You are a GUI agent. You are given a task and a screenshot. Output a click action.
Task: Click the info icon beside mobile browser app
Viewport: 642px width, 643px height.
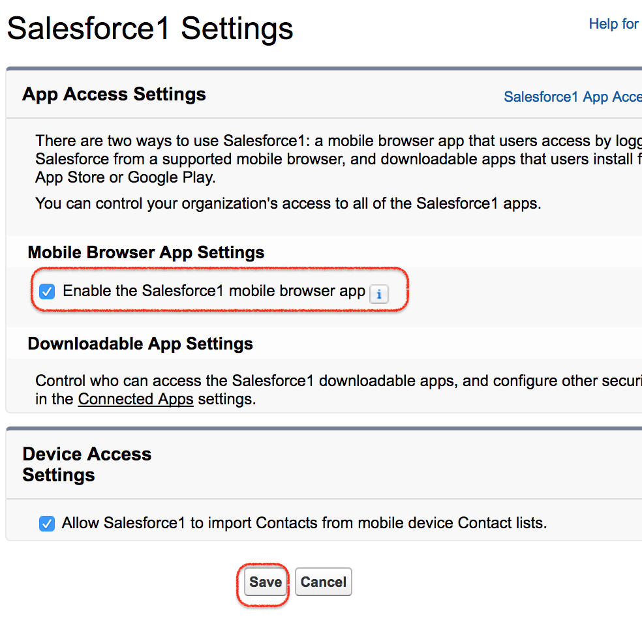click(x=378, y=293)
